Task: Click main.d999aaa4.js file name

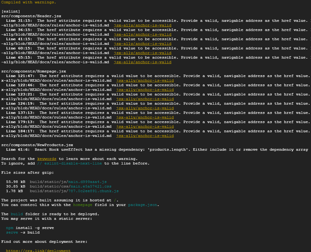Action: [88, 182]
